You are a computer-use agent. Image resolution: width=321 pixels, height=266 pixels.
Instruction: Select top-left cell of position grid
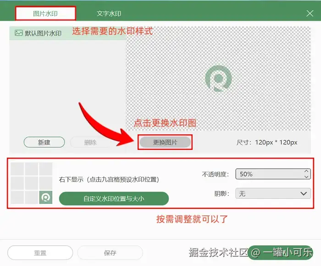[x=17, y=169]
